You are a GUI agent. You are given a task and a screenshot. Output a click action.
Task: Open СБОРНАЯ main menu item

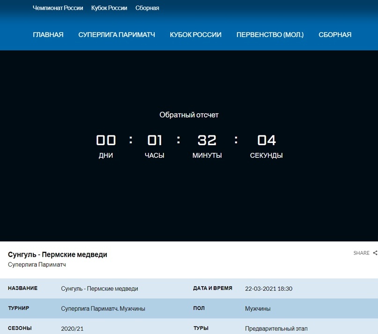[x=335, y=35]
